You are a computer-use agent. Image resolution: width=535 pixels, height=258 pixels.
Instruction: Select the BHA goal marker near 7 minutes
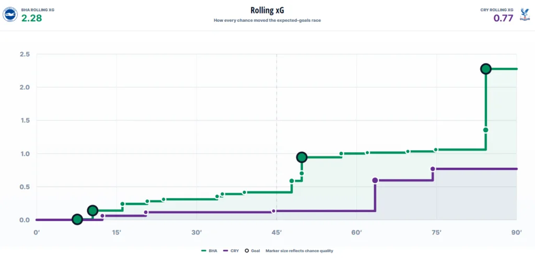(77, 219)
